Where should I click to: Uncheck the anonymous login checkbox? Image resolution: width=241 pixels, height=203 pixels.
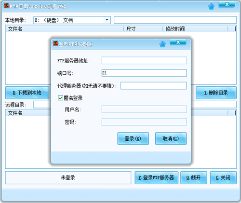coord(60,98)
